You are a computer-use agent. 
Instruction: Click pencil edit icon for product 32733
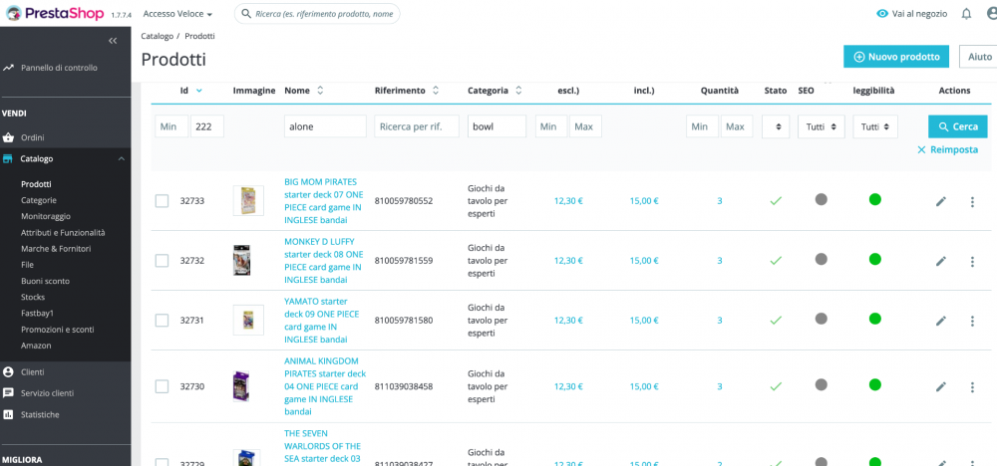coord(941,201)
